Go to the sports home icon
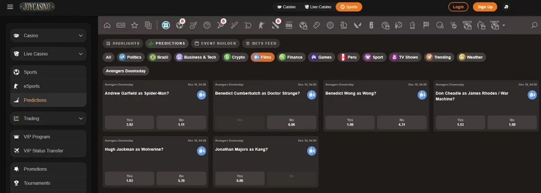541x193 pixels. 107,25
